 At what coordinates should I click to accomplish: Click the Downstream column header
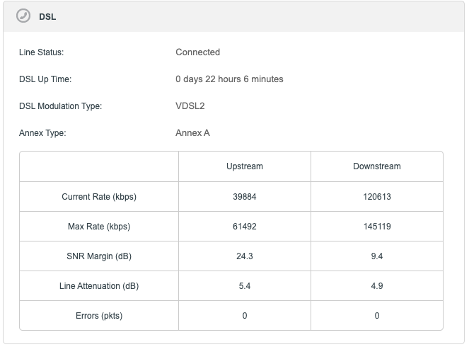pos(376,166)
